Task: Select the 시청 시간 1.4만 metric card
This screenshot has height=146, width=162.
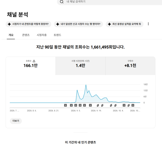Action: coord(80,66)
